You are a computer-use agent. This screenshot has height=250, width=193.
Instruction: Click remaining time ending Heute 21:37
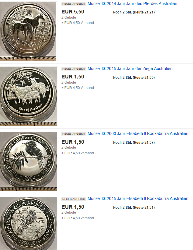(x=134, y=143)
